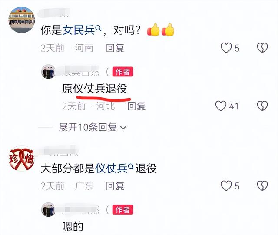This screenshot has width=278, height=235.
Task: Like the 大部分都是仪仗兵退役 comment
Action: [x=226, y=185]
